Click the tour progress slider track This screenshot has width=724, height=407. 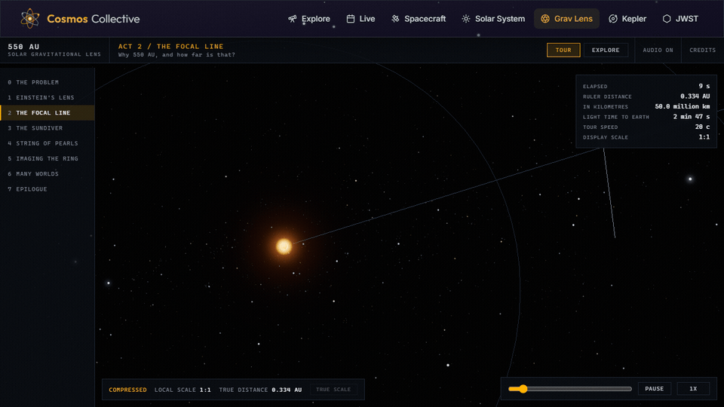point(570,389)
